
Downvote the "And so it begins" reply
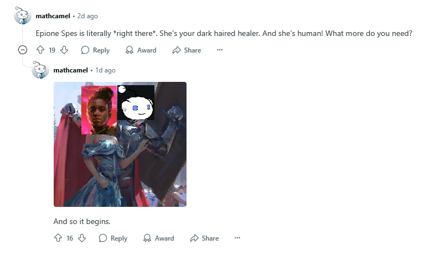(x=82, y=238)
